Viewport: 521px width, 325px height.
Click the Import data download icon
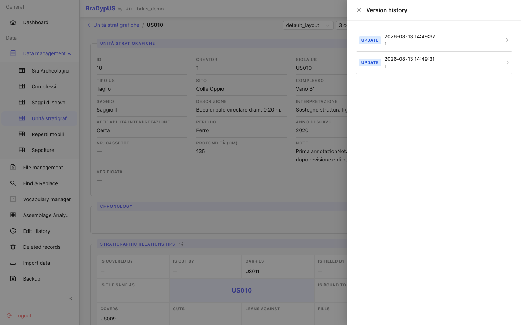tap(13, 263)
